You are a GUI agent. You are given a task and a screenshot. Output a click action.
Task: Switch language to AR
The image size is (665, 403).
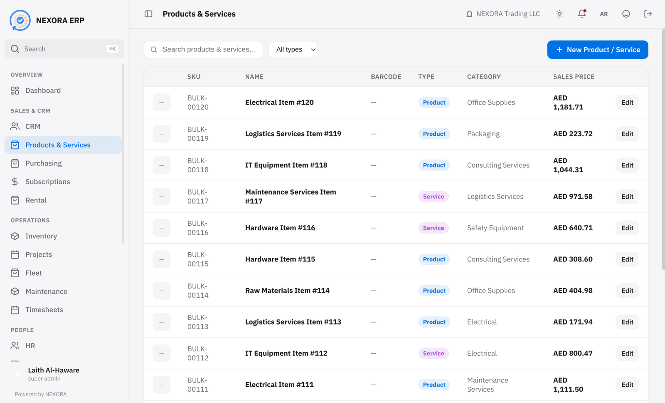coord(604,14)
